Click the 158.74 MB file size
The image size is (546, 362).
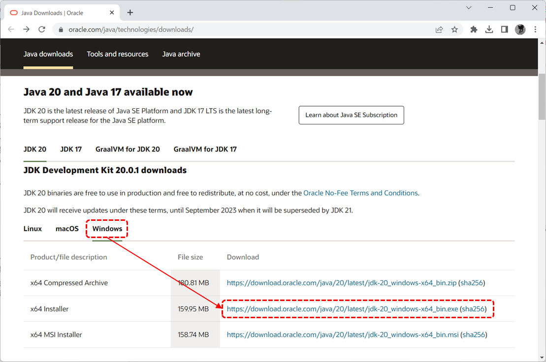pyautogui.click(x=193, y=334)
